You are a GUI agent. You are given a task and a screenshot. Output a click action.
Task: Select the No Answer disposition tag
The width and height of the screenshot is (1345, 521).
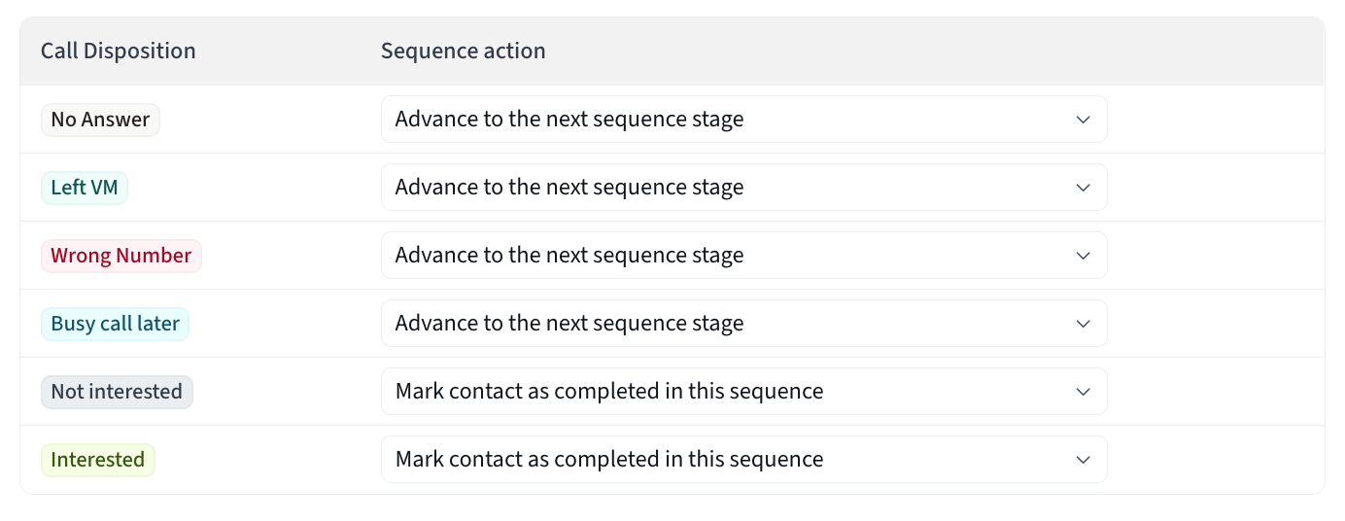(x=100, y=120)
